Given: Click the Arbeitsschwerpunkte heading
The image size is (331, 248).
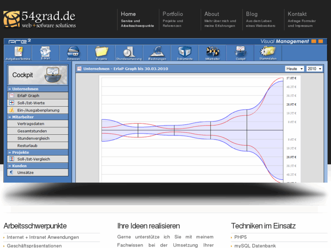Looking at the screenshot, I should [x=35, y=226].
